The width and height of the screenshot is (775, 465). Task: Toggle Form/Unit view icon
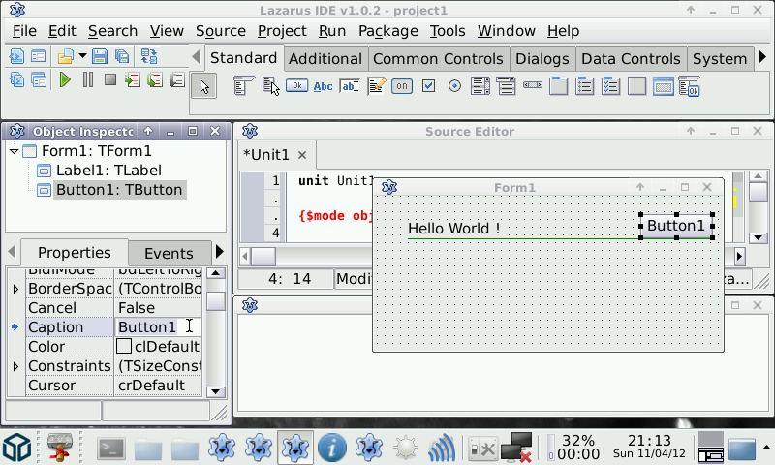tap(149, 56)
